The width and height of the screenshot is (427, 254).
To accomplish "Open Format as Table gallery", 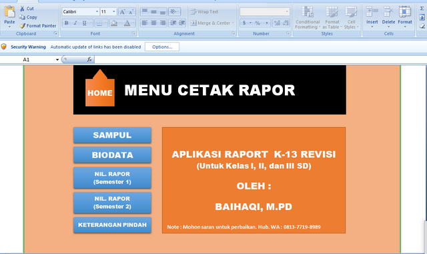I will pos(332,18).
